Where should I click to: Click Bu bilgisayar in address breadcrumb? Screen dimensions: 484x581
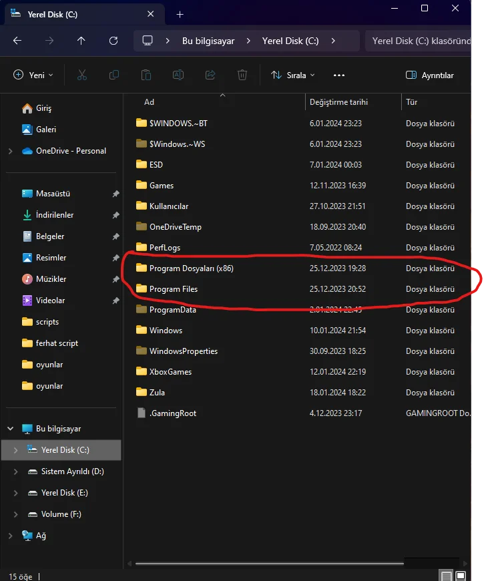point(208,41)
